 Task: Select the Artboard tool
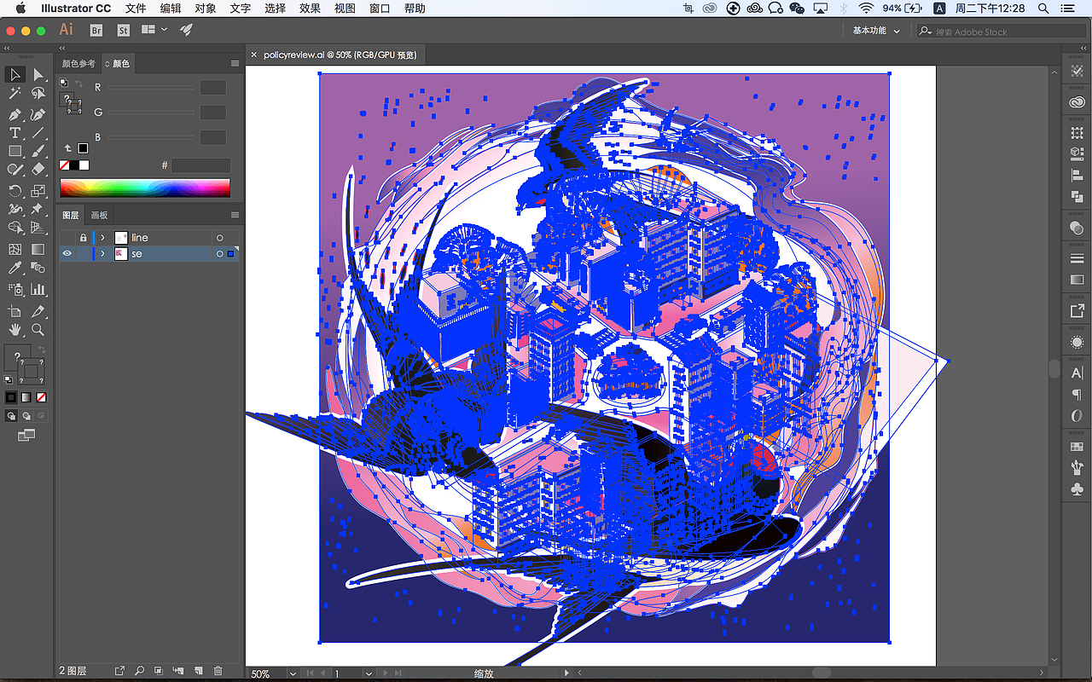[x=15, y=311]
